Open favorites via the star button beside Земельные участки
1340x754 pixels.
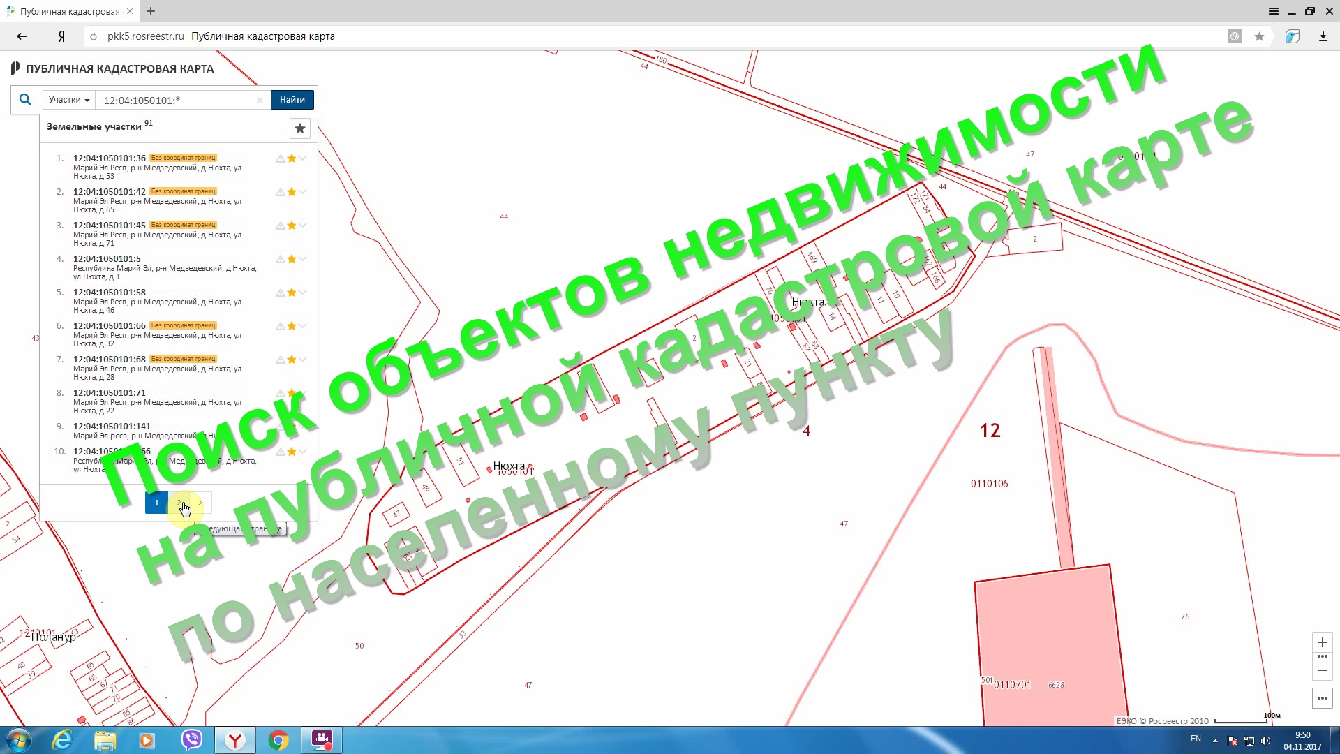click(x=300, y=128)
